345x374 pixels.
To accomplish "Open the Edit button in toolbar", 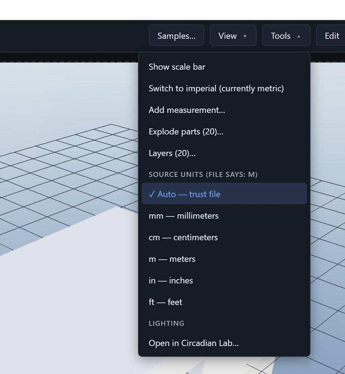I will coord(332,35).
